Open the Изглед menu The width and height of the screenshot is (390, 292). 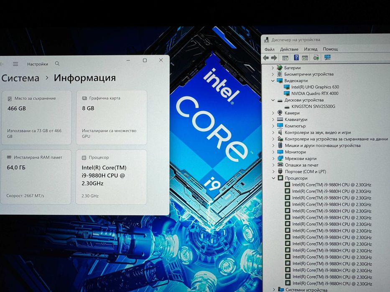click(x=311, y=49)
